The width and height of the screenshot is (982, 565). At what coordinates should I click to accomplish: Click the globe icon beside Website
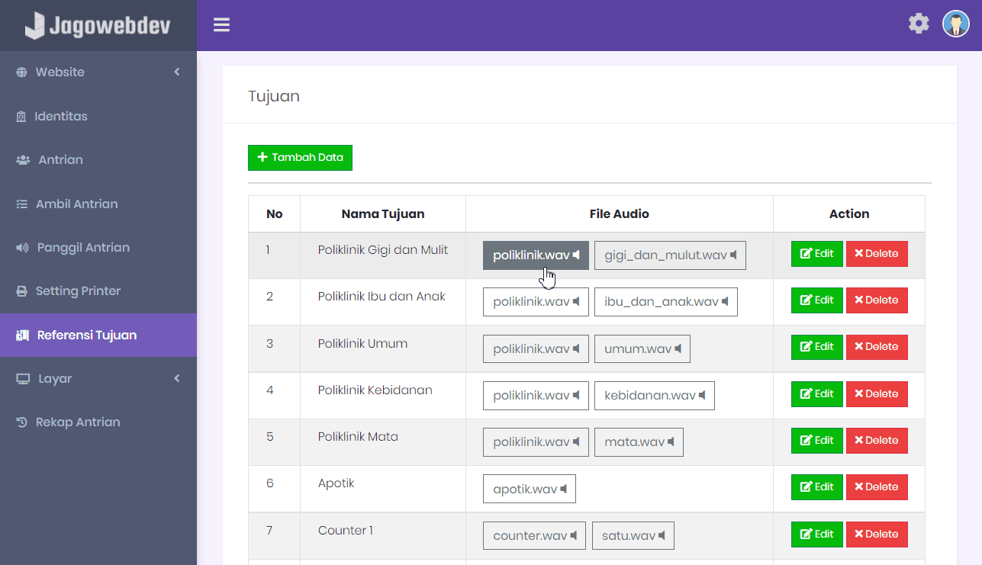(21, 72)
